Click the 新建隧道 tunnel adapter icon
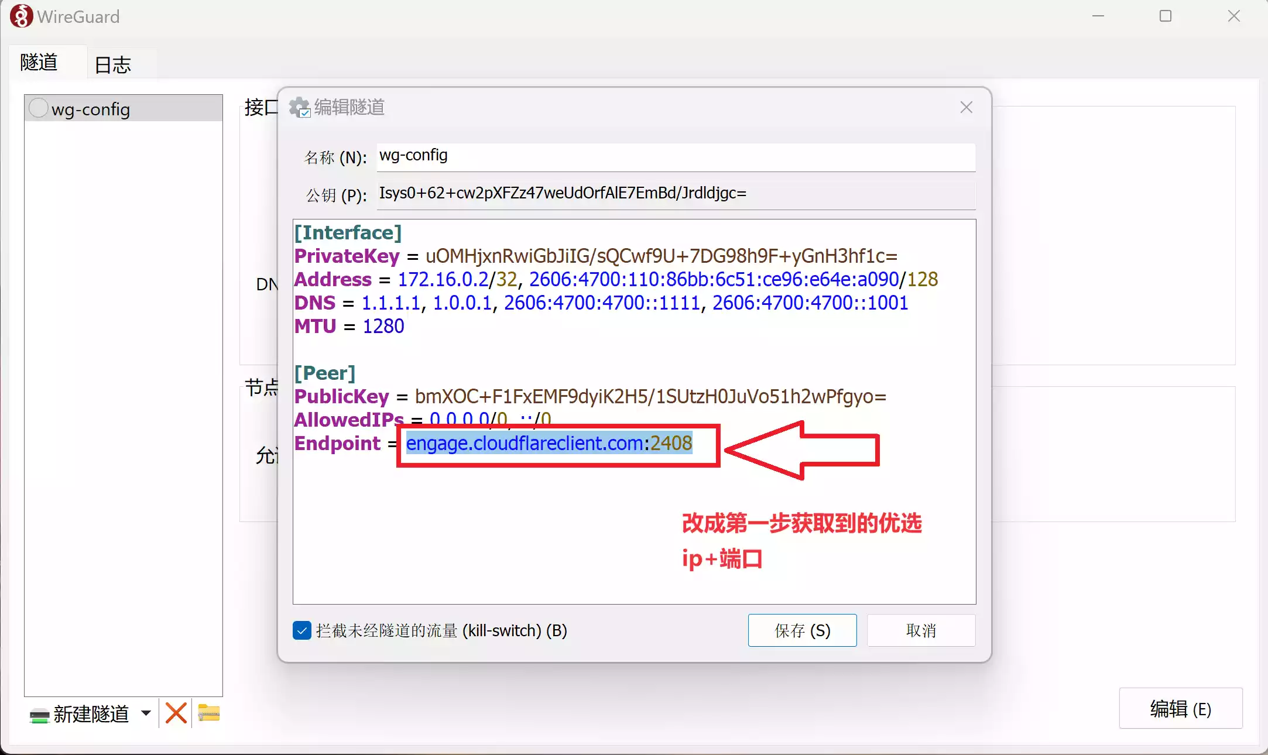Viewport: 1268px width, 755px height. [x=39, y=715]
